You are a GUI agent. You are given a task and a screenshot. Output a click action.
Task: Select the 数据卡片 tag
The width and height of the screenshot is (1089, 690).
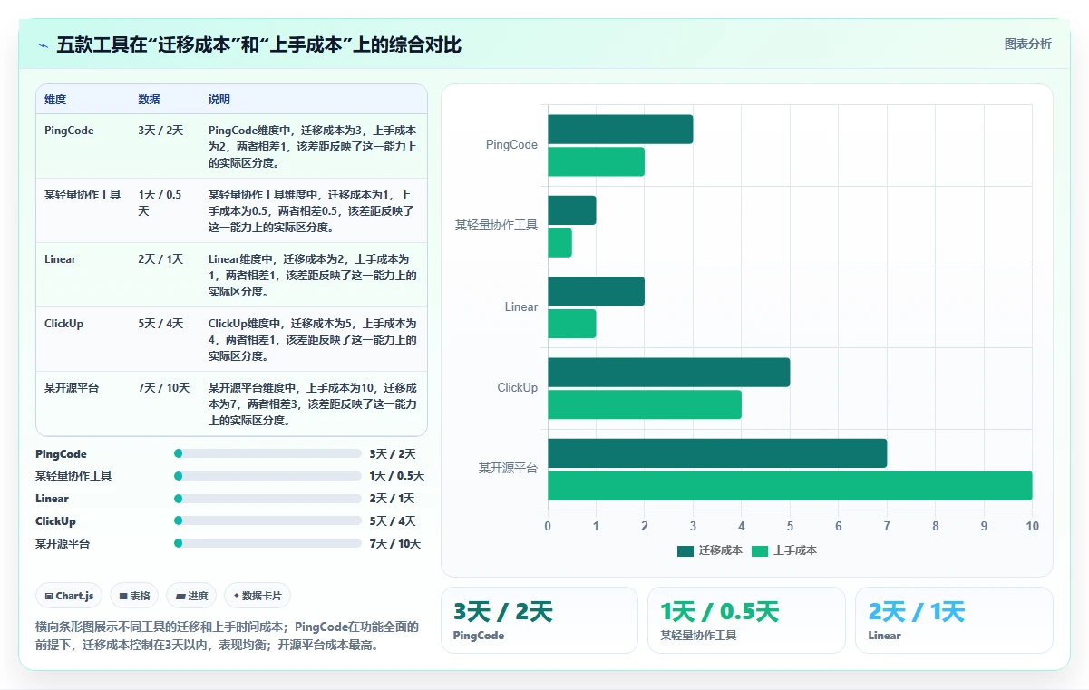[x=258, y=596]
